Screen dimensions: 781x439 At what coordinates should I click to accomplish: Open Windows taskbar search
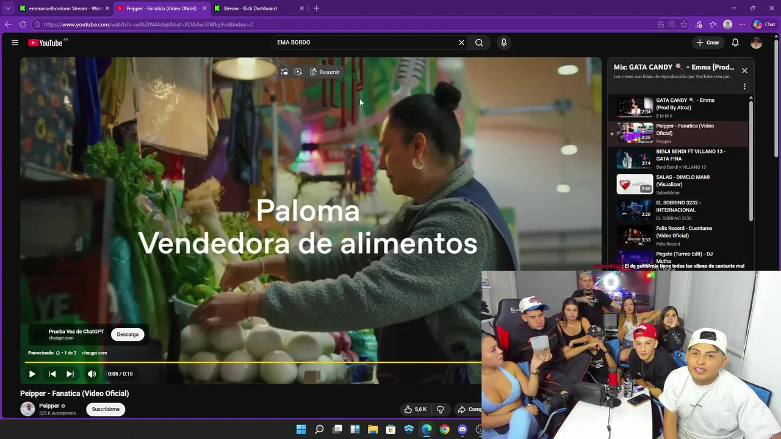click(x=319, y=429)
